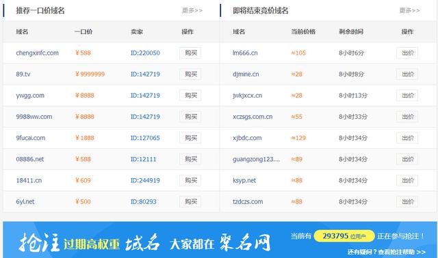Open the guangzong123 auction domain link
The height and width of the screenshot is (258, 438).
256,159
